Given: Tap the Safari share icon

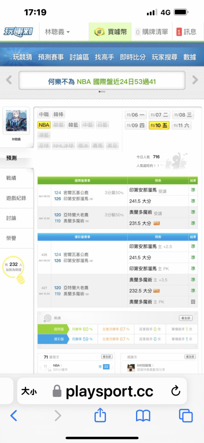Looking at the screenshot, I should (100, 416).
